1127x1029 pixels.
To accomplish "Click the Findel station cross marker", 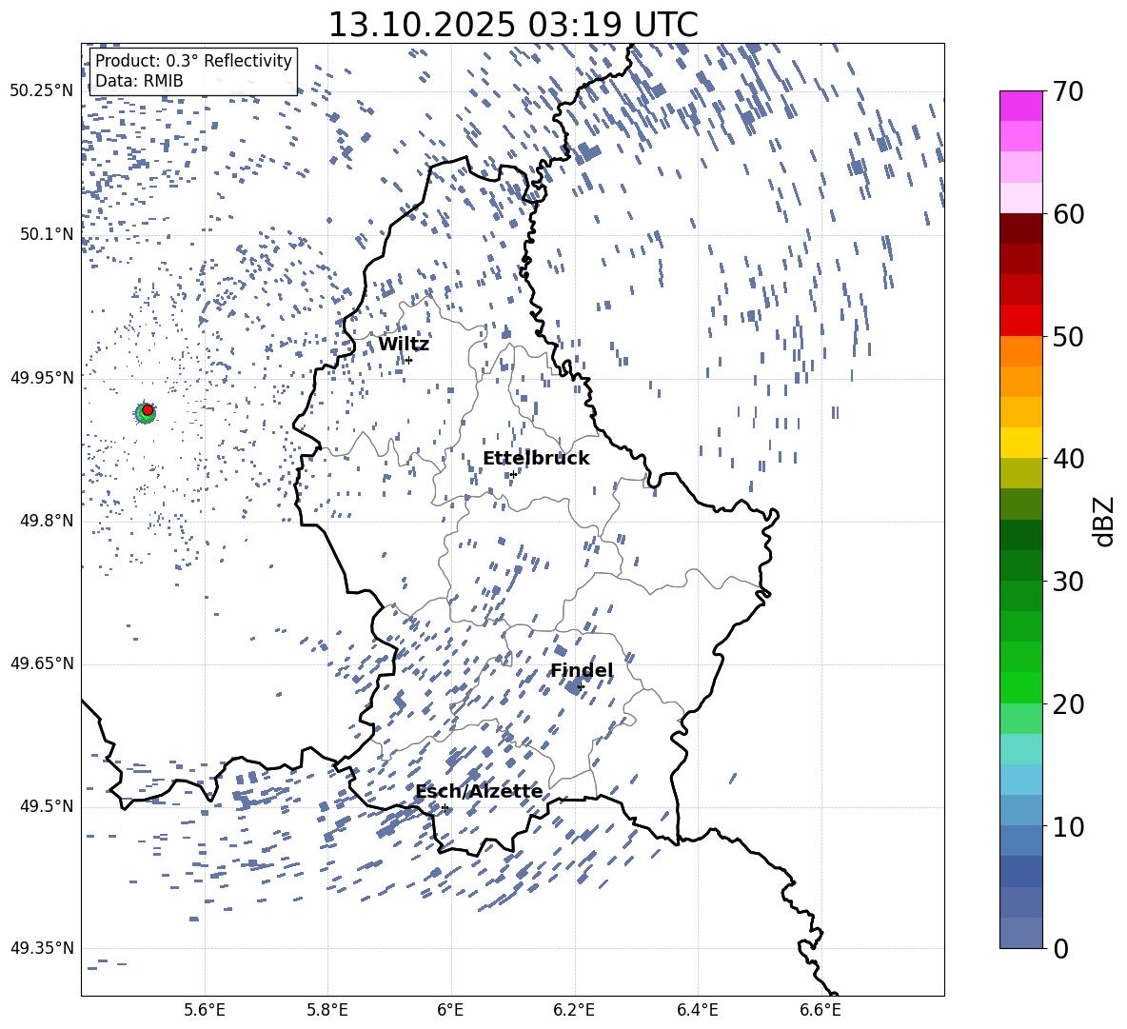I will click(581, 687).
